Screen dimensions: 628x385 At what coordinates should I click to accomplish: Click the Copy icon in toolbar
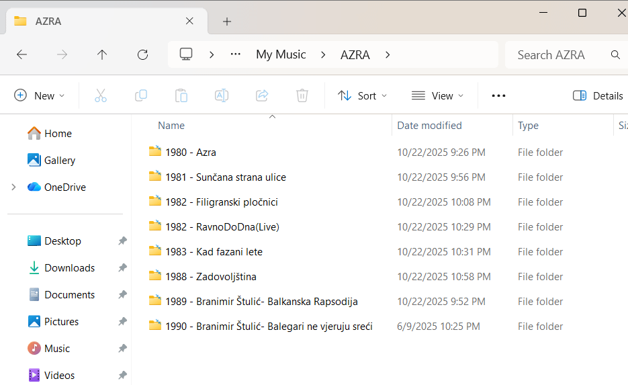tap(141, 96)
